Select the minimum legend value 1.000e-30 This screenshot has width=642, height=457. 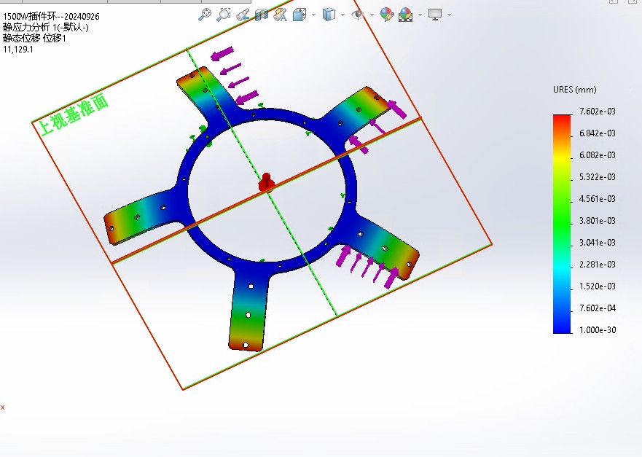(x=598, y=330)
